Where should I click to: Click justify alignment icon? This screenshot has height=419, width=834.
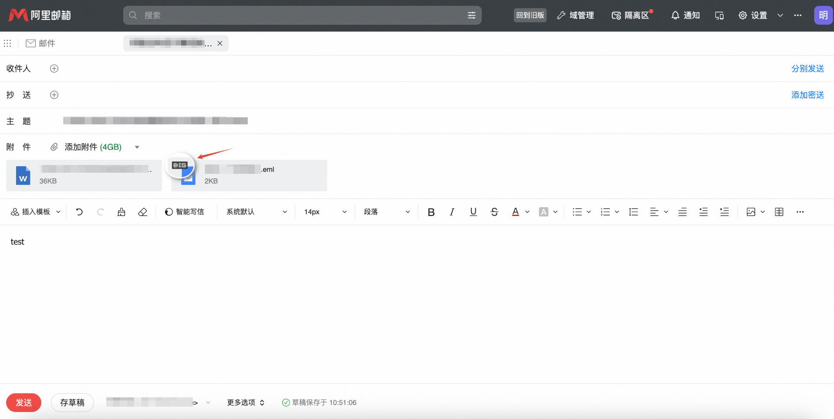tap(682, 212)
